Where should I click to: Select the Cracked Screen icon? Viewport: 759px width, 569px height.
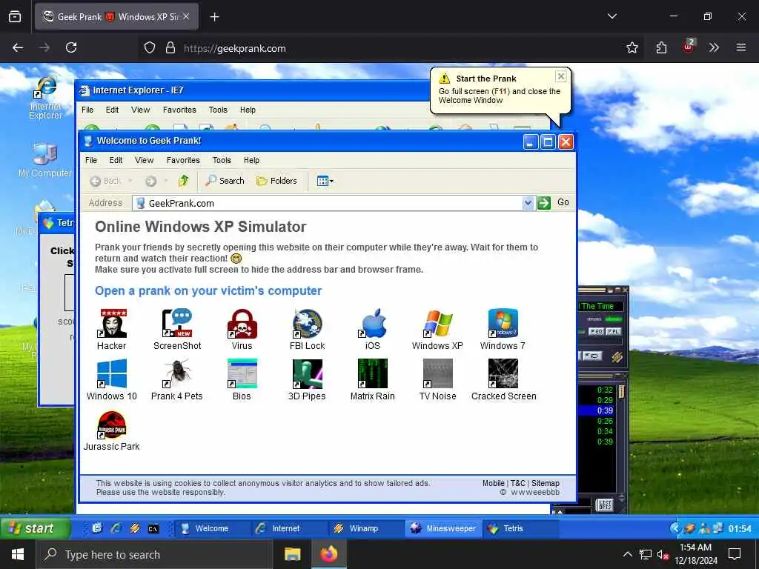click(503, 379)
